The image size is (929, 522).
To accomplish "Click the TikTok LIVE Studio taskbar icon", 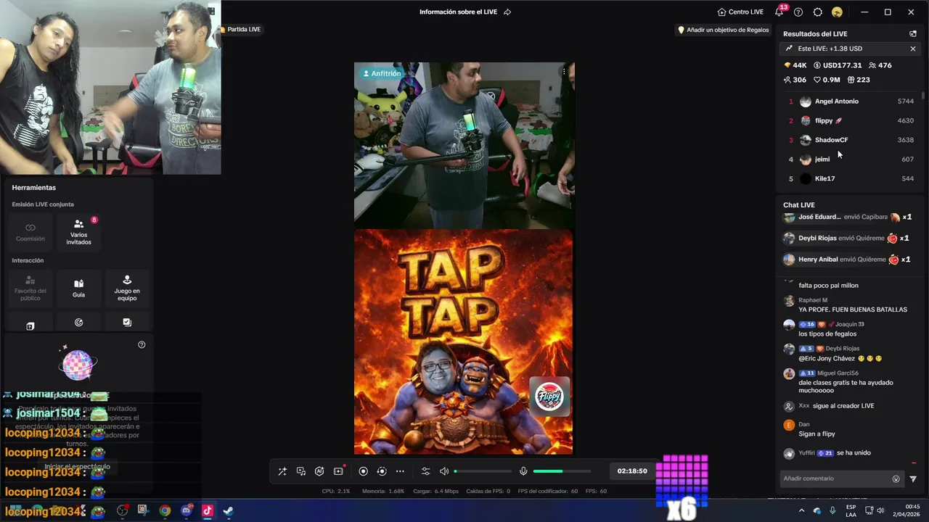I will 208,510.
